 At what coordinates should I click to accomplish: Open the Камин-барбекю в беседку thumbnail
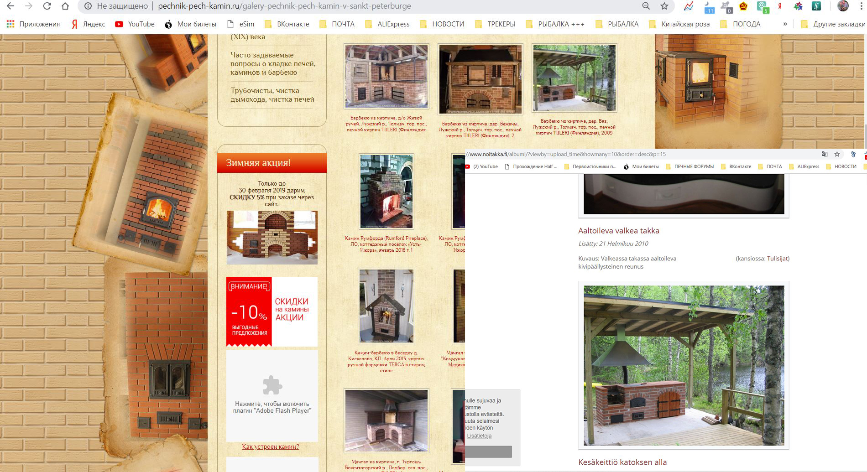click(x=386, y=306)
